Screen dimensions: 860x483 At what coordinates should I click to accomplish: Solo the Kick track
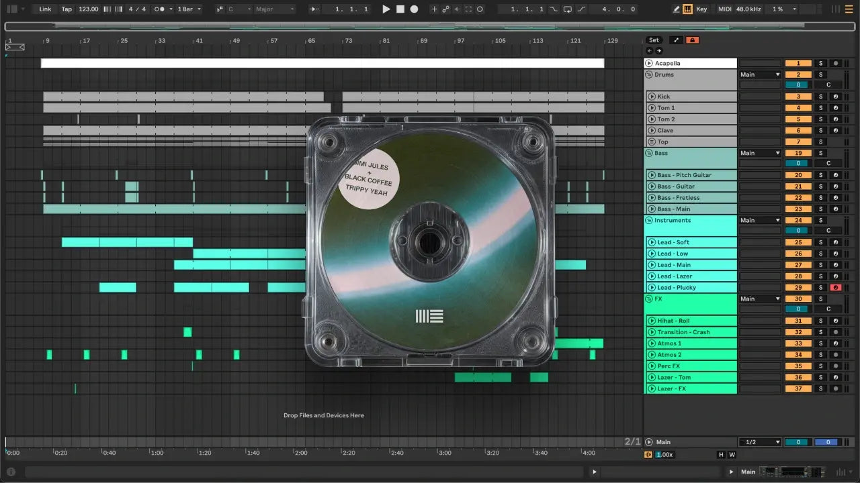tap(820, 97)
